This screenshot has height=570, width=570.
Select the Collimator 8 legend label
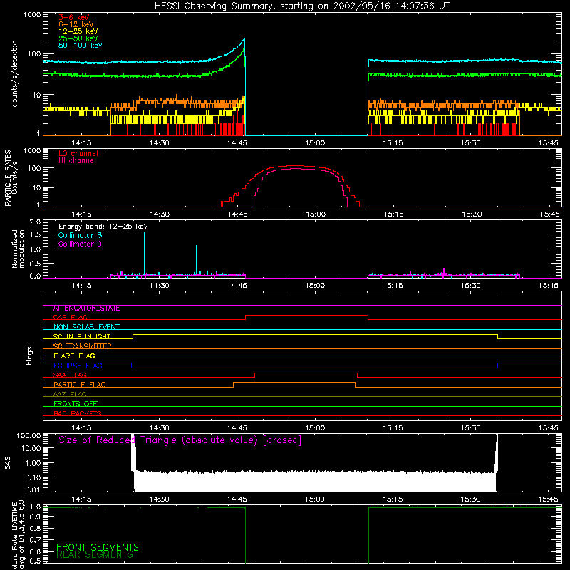[x=80, y=235]
